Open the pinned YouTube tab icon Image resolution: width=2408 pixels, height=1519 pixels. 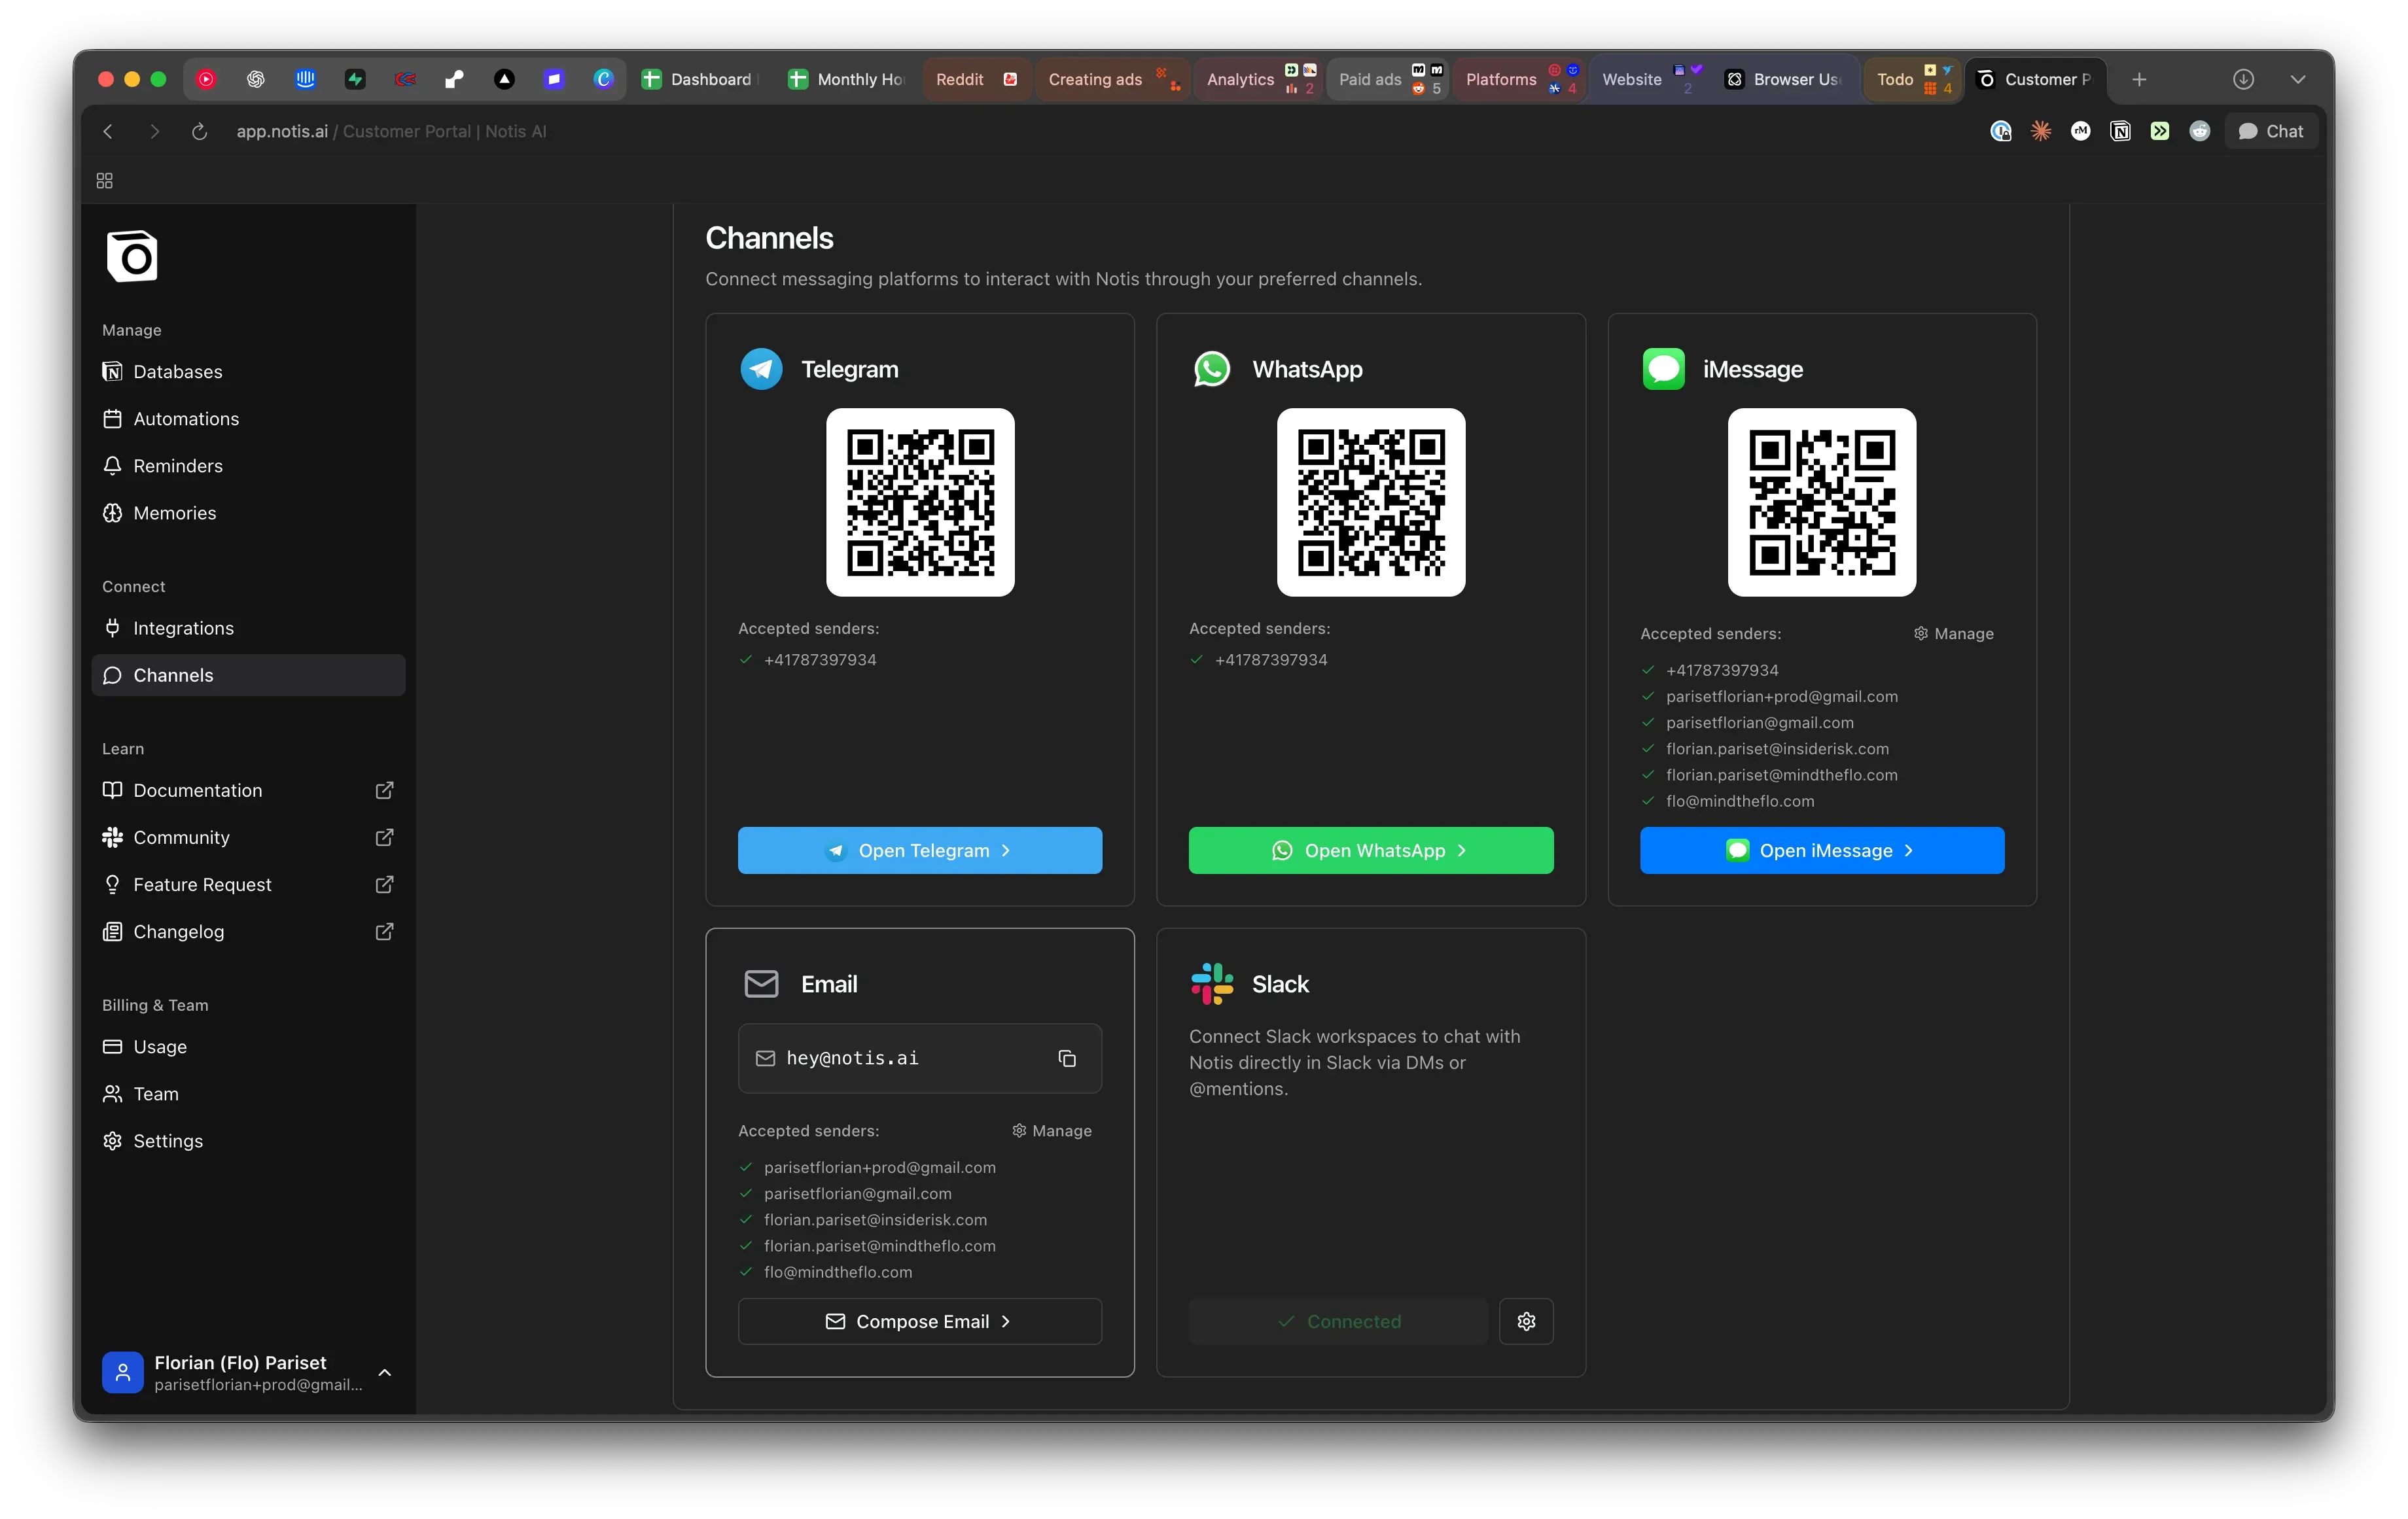coord(206,79)
